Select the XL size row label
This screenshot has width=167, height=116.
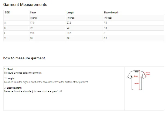[5, 38]
